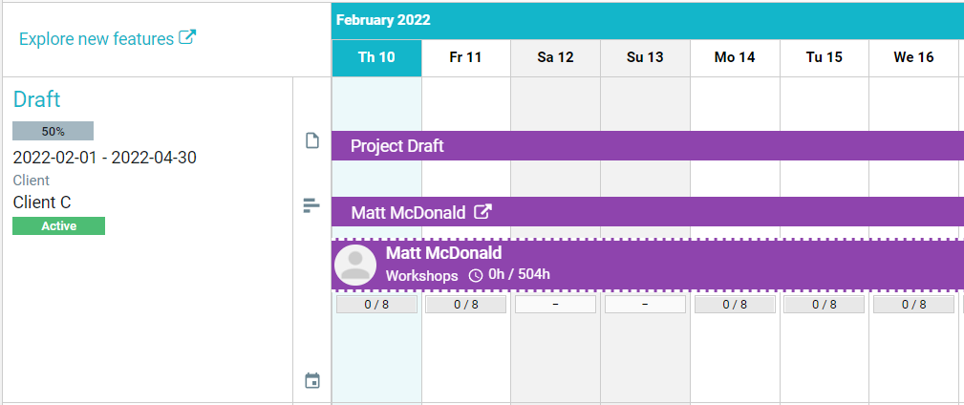Image resolution: width=964 pixels, height=405 pixels.
Task: Open the Draft project title
Action: [37, 99]
